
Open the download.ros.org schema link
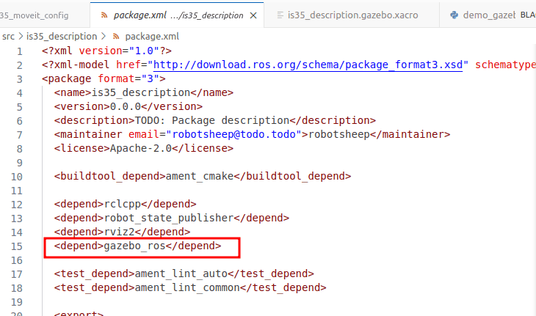[x=308, y=65]
